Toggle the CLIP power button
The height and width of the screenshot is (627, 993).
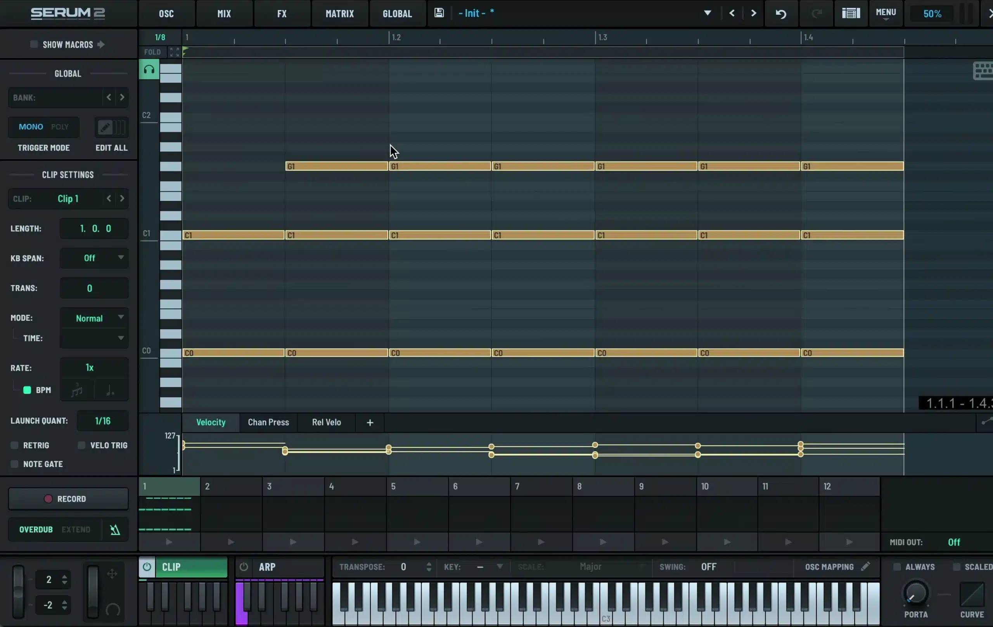147,567
